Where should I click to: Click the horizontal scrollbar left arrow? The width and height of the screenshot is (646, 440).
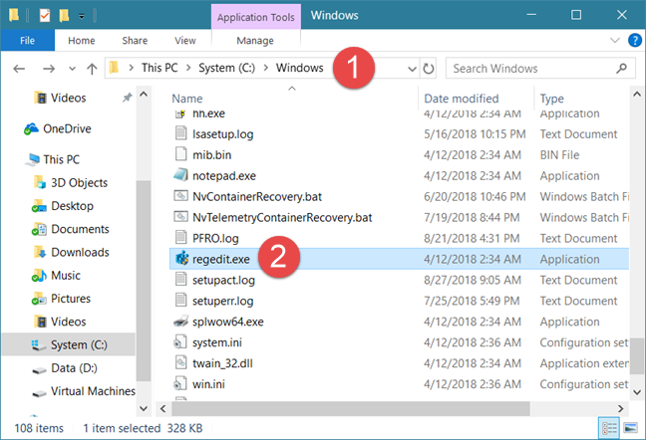pos(163,409)
